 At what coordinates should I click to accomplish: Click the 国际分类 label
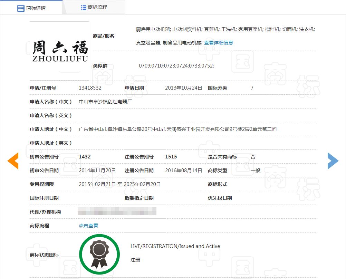coord(217,88)
